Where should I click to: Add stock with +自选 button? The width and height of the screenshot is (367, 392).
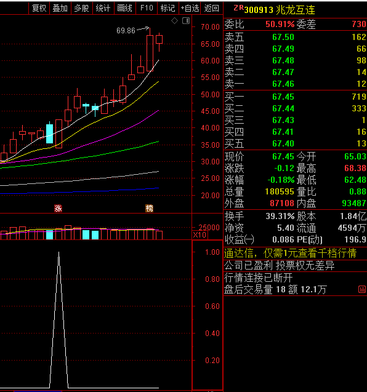(190, 8)
